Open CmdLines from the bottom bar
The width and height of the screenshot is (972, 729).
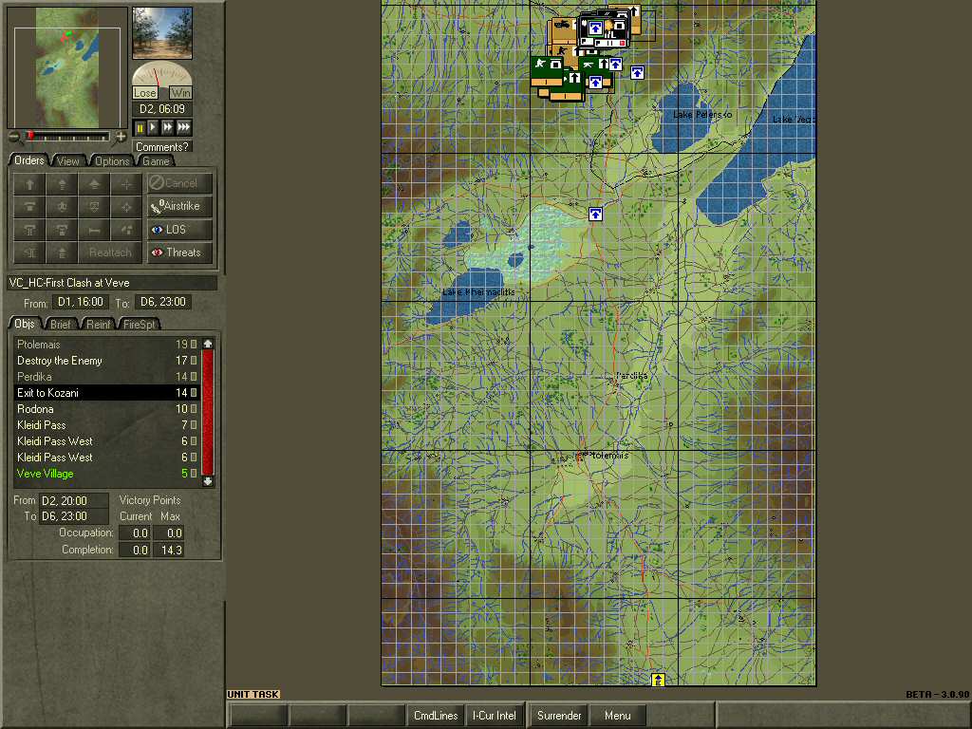tap(436, 716)
